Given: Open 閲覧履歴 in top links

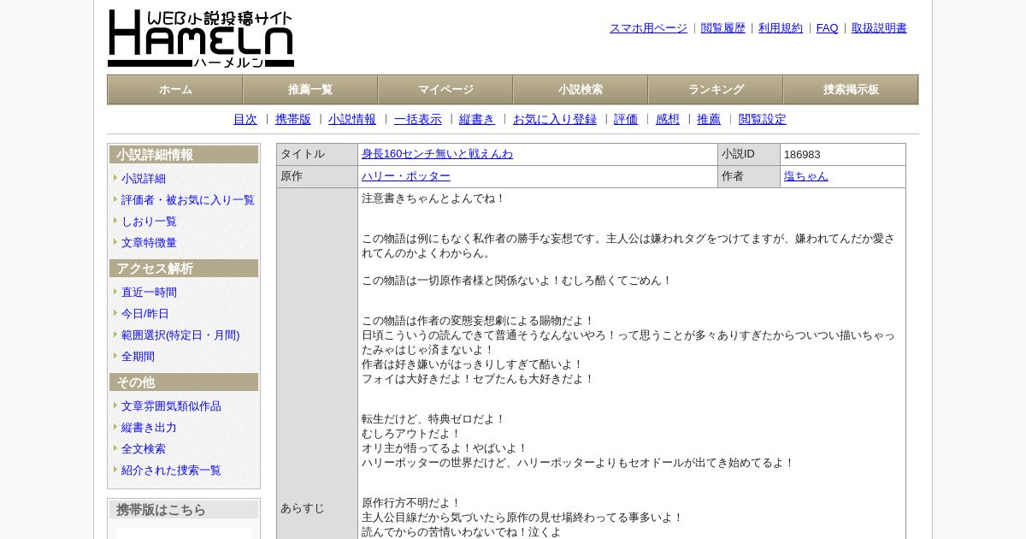Looking at the screenshot, I should click(x=723, y=28).
